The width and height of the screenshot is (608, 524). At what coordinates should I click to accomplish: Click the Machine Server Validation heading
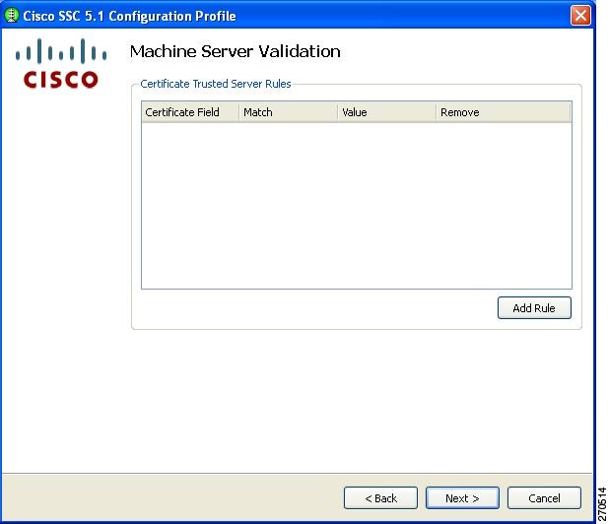pos(235,51)
